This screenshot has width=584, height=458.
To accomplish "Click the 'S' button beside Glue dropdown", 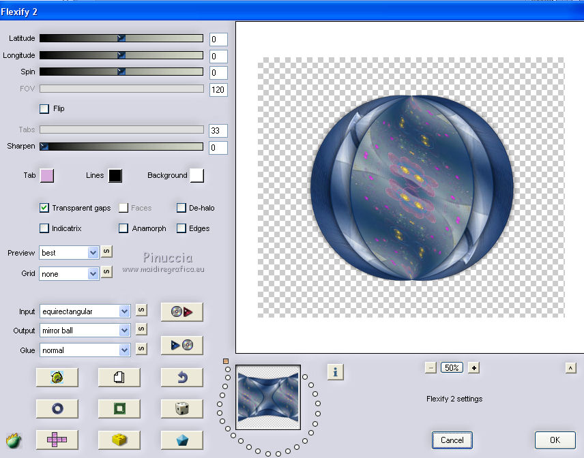I will pyautogui.click(x=141, y=349).
